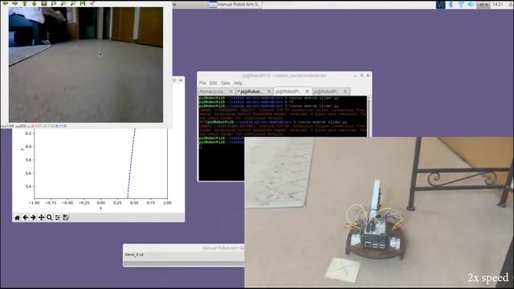Click the clock showing 14:21
The width and height of the screenshot is (514, 289).
point(498,4)
